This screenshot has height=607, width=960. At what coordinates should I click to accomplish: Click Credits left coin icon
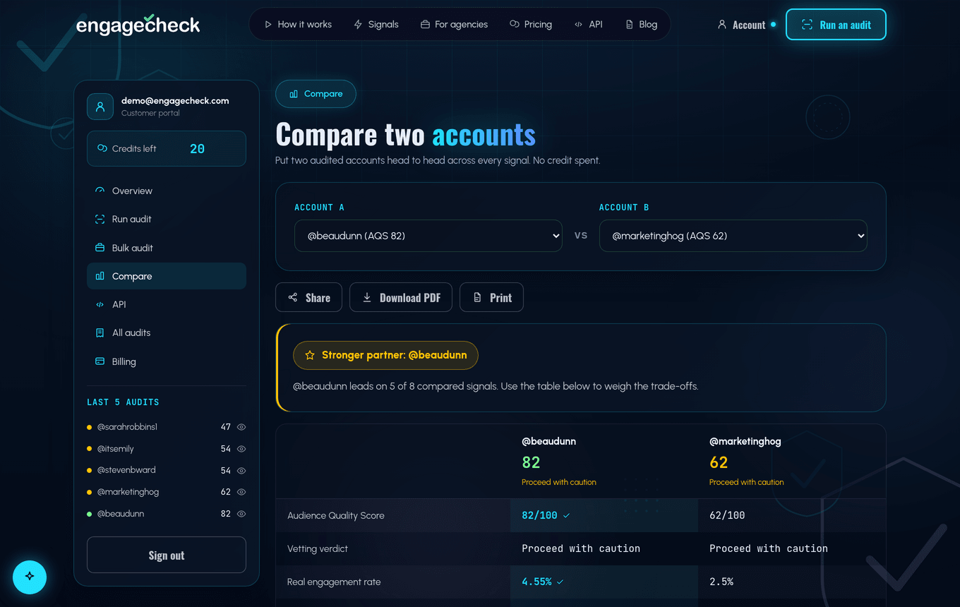[x=102, y=148]
